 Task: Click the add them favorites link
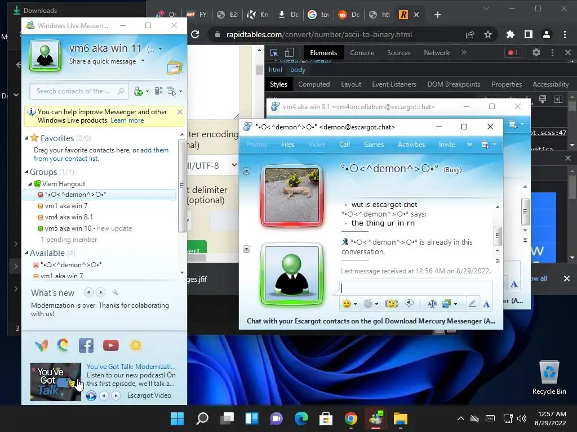[x=154, y=150]
